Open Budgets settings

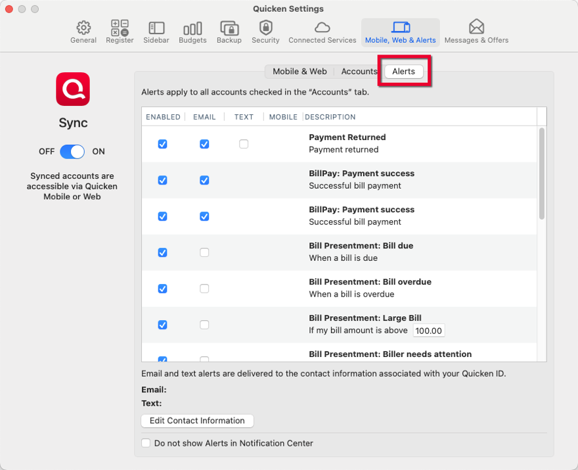[x=192, y=31]
